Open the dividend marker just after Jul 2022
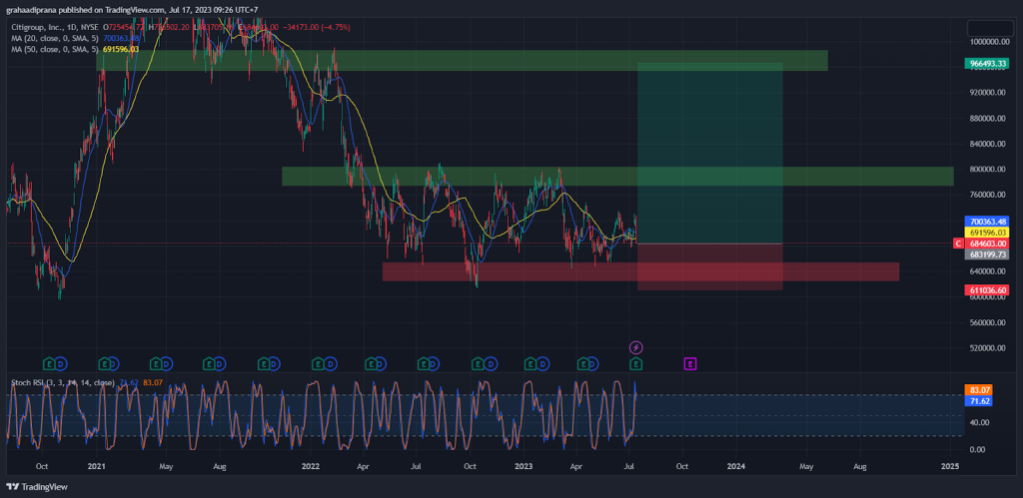1023x498 pixels. pos(436,363)
